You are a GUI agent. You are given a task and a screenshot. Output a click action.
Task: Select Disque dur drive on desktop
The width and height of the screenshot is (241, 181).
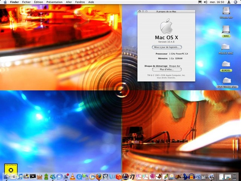226,13
